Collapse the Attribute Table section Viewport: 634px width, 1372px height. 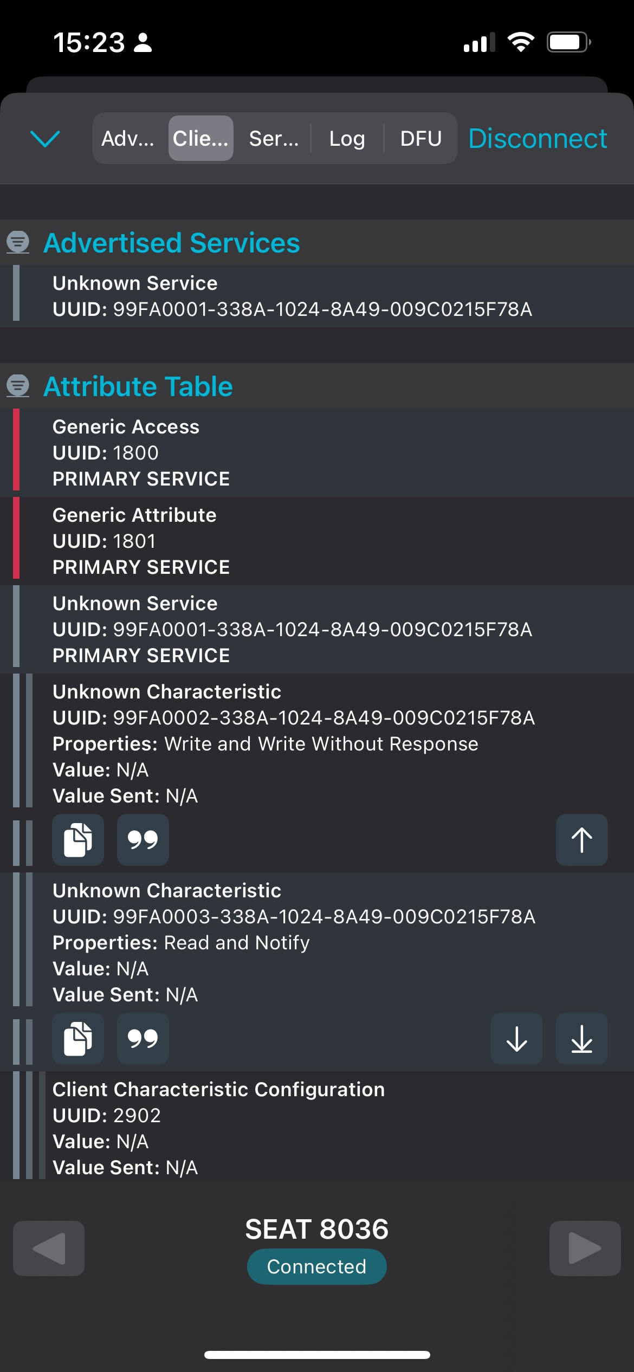[18, 386]
